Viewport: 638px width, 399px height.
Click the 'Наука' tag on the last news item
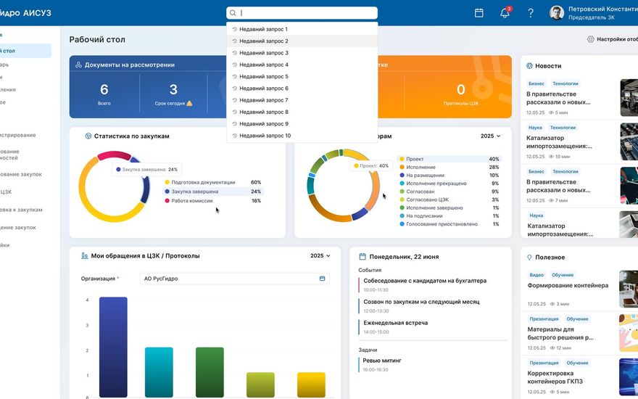(536, 215)
